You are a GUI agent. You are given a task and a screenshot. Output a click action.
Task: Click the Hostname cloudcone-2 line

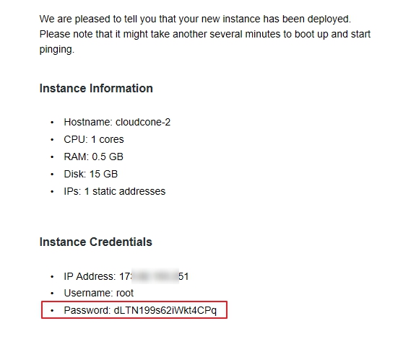(x=117, y=122)
